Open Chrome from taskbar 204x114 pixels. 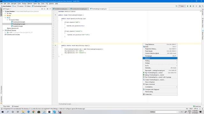33,112
